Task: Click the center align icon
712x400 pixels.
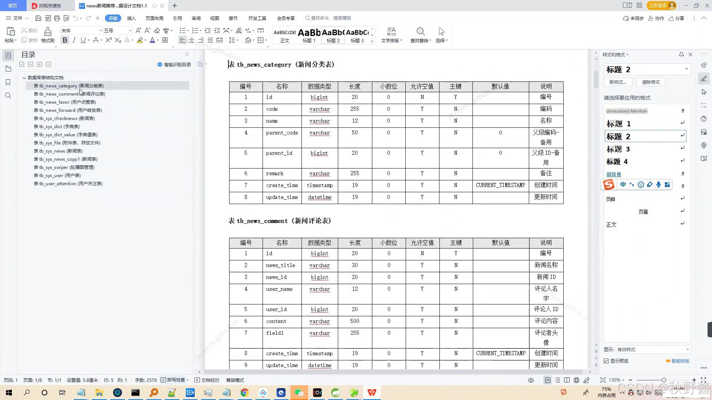Action: (192, 40)
